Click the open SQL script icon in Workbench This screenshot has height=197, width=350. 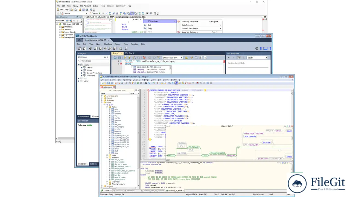(x=84, y=49)
